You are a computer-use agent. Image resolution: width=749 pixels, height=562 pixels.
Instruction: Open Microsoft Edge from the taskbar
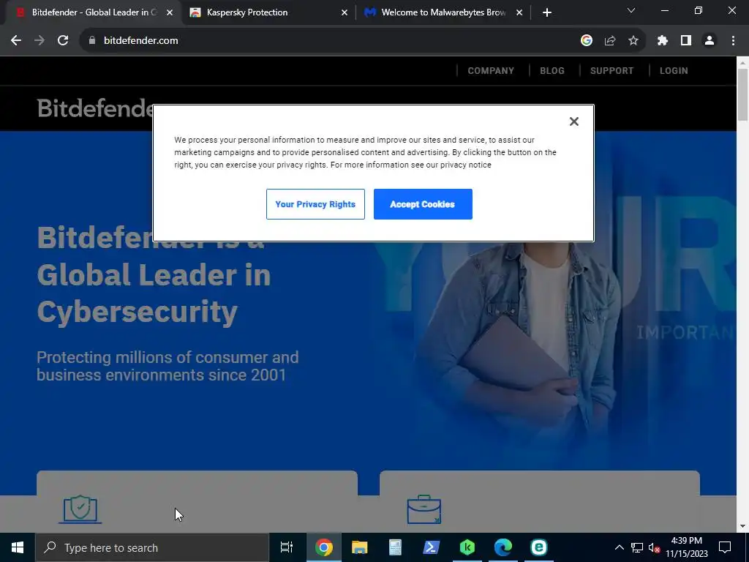(x=503, y=547)
